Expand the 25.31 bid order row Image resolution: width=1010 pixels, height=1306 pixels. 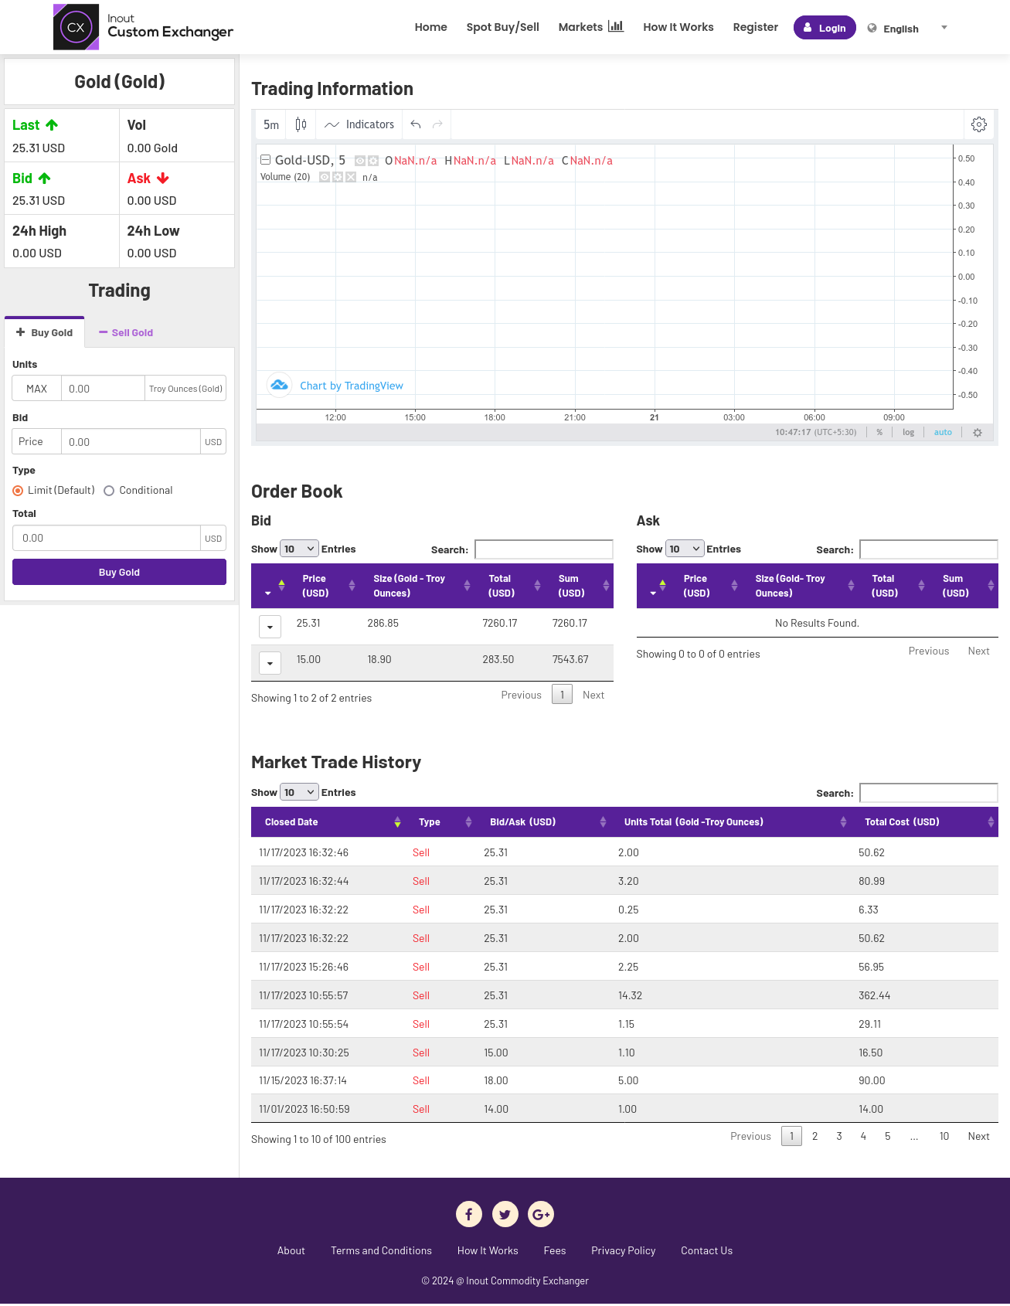click(x=270, y=627)
